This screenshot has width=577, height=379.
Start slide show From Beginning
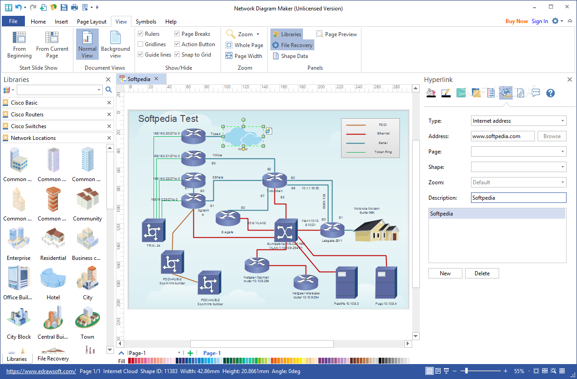19,45
